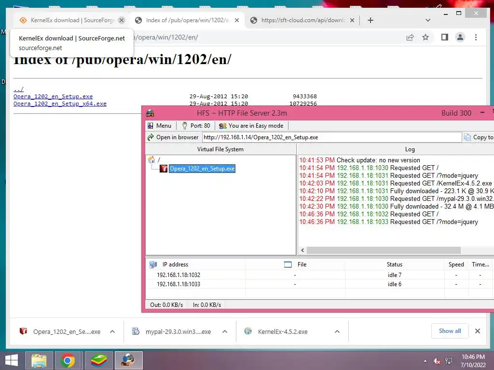Click the HFS URL address field
The width and height of the screenshot is (494, 370).
point(332,137)
